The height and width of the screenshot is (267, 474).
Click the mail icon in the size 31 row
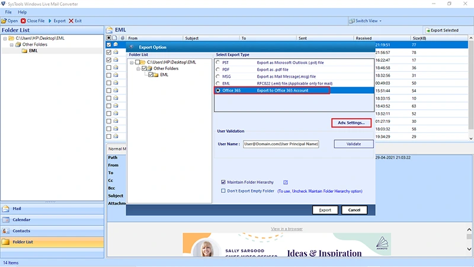pyautogui.click(x=116, y=75)
